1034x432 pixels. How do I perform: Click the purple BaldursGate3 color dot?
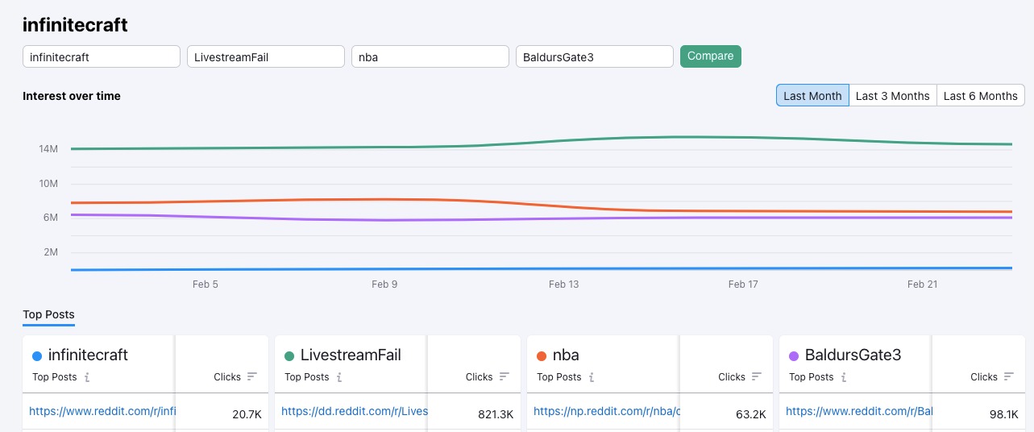coord(794,355)
